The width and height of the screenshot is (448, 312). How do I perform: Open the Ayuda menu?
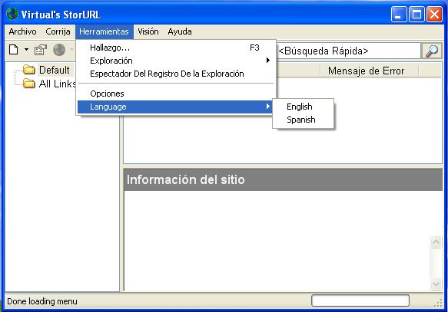pos(180,31)
